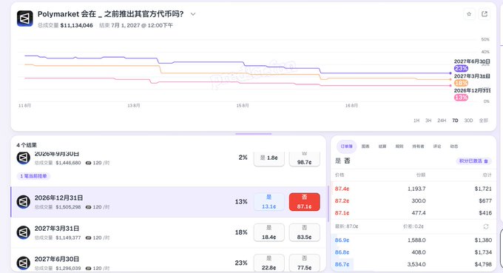Open the 结算 settlement tab
This screenshot has width=503, height=273.
click(382, 146)
